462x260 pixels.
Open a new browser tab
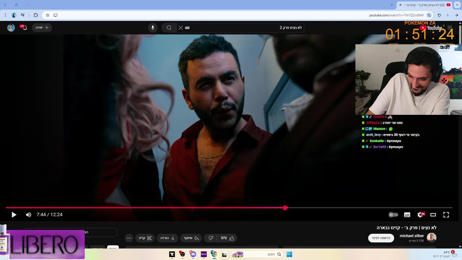[392, 5]
